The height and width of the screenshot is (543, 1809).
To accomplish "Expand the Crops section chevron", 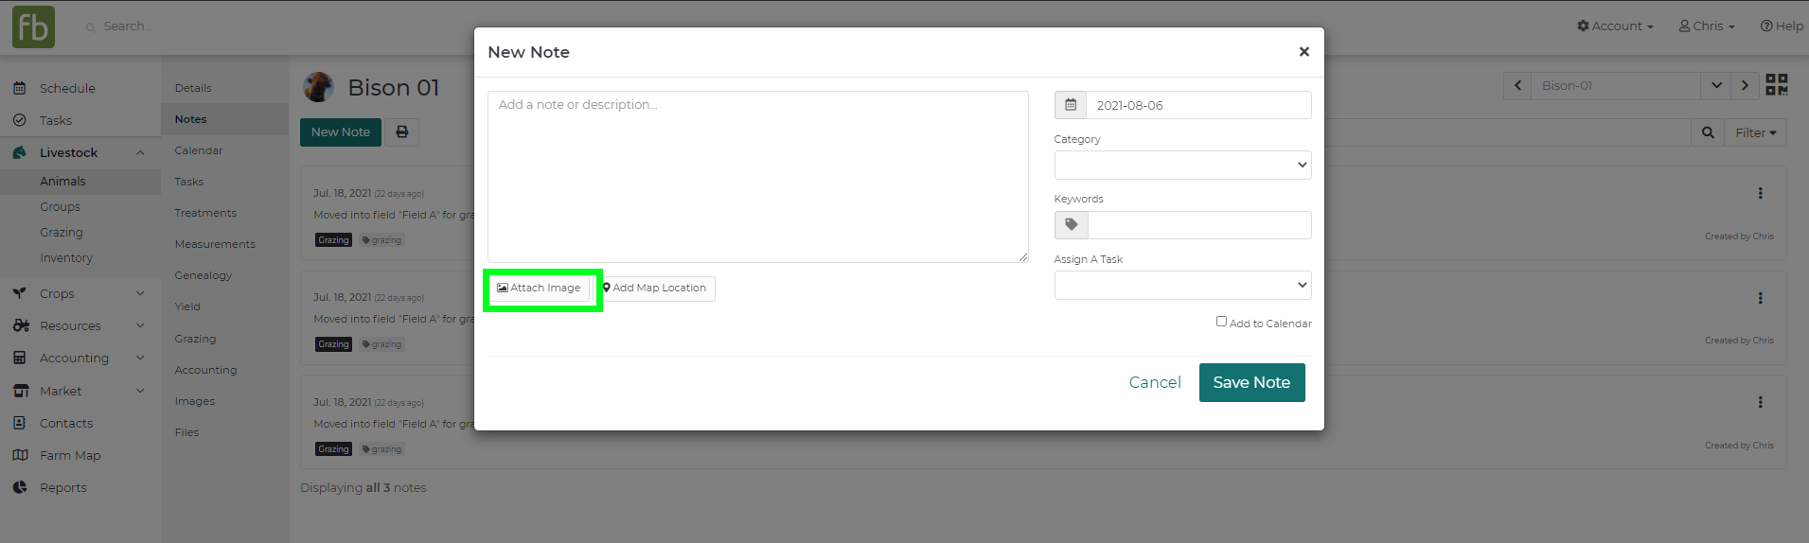I will tap(140, 293).
